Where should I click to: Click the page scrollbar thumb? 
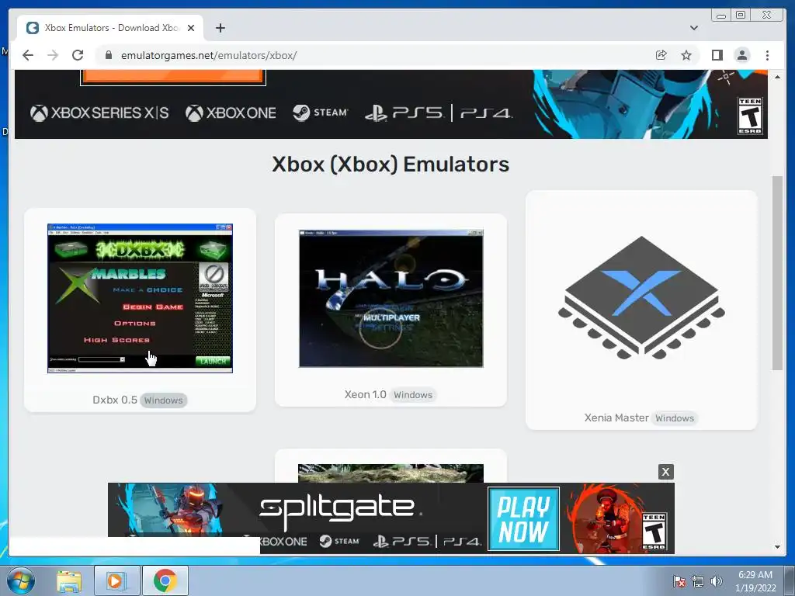click(x=777, y=273)
